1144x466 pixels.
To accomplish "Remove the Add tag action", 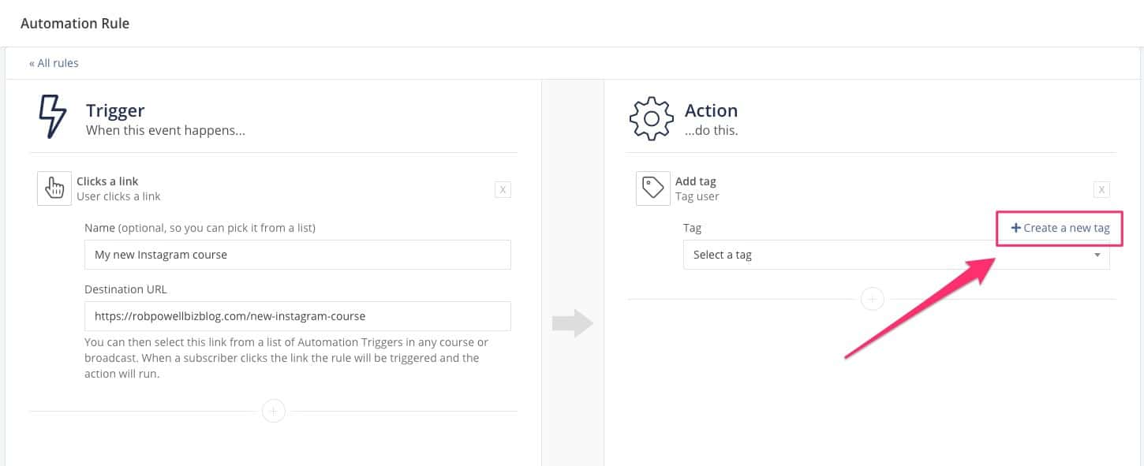I will [x=1102, y=189].
